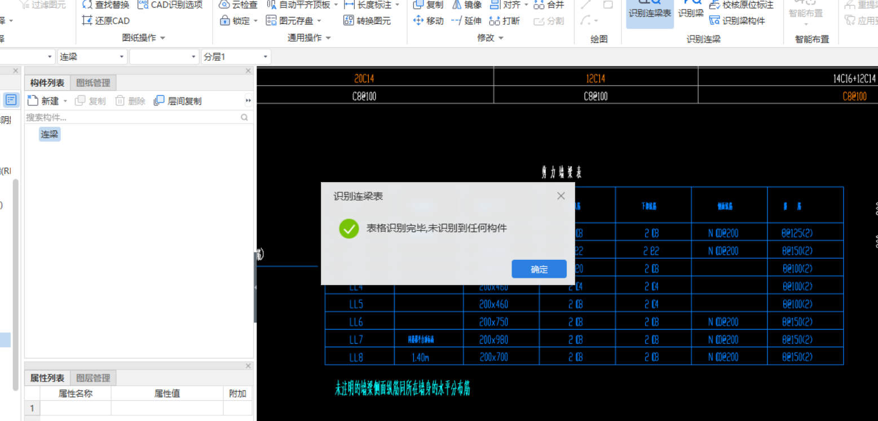Click 新建 to create a component
This screenshot has height=421, width=878.
click(x=44, y=101)
